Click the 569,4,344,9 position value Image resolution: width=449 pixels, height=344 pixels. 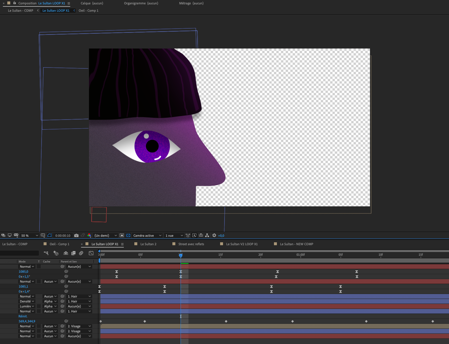27,321
